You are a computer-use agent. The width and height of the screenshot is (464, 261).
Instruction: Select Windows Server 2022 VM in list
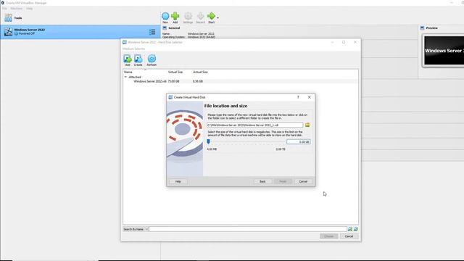tap(80, 32)
